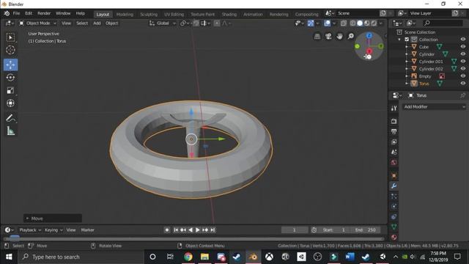Open the viewport Object menu
The image size is (469, 264).
[x=111, y=23]
